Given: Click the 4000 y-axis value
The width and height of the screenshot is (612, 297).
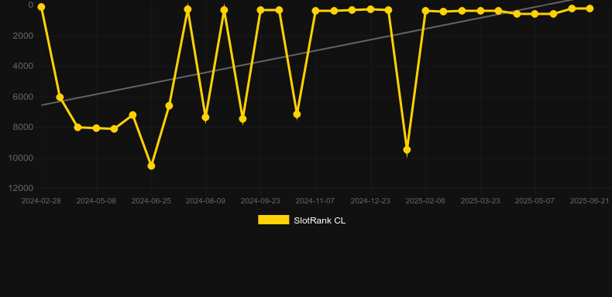Looking at the screenshot, I should (23, 67).
